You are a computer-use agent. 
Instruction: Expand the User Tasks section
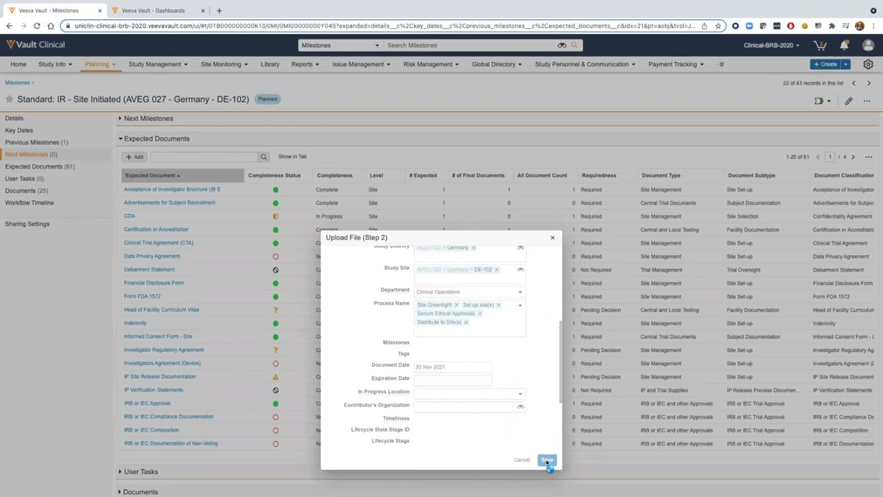120,472
